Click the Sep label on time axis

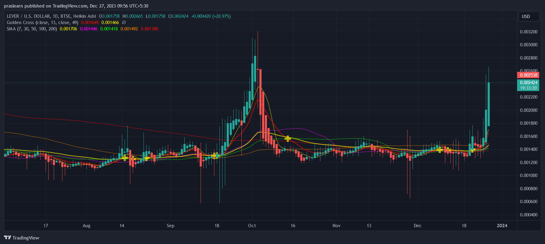tap(170, 226)
